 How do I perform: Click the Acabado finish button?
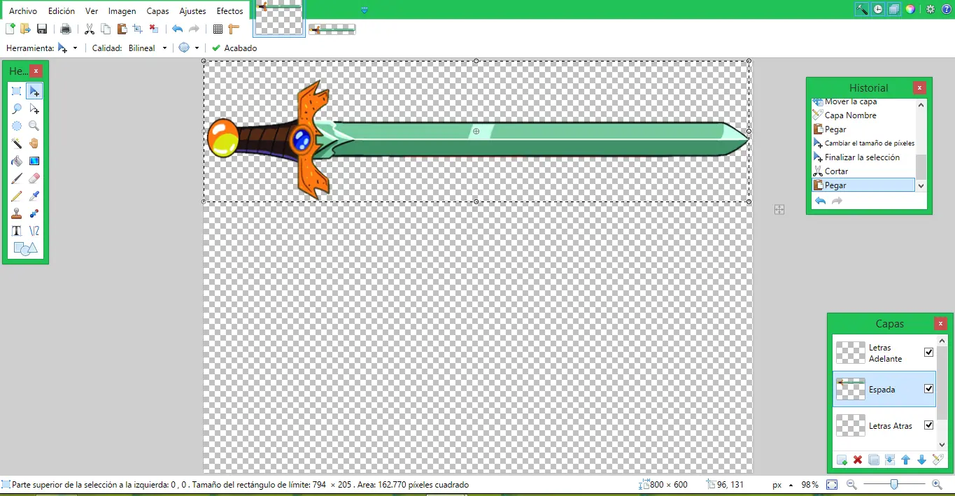[234, 48]
